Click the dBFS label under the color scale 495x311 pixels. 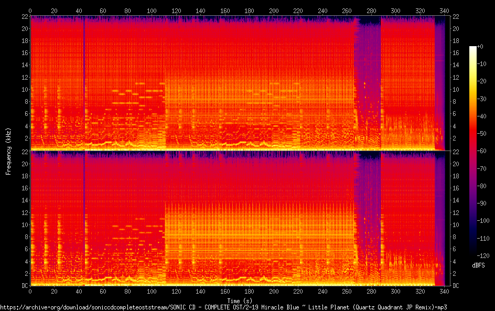(478, 265)
